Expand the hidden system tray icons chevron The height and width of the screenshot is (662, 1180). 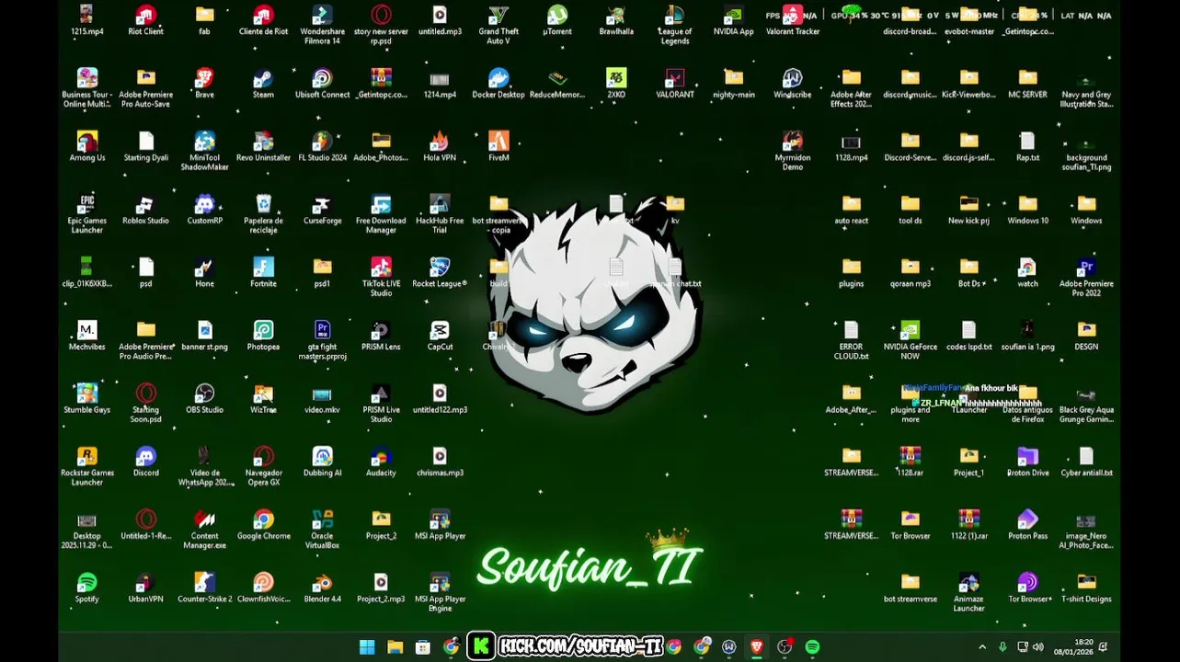point(982,647)
